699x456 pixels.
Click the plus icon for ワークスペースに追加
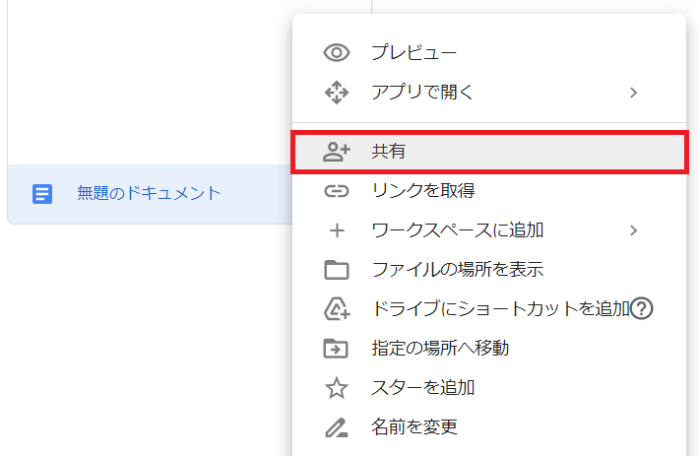(337, 230)
